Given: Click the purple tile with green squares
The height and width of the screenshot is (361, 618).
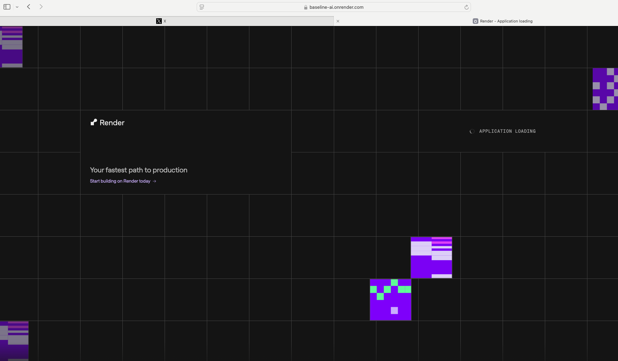Looking at the screenshot, I should [390, 300].
